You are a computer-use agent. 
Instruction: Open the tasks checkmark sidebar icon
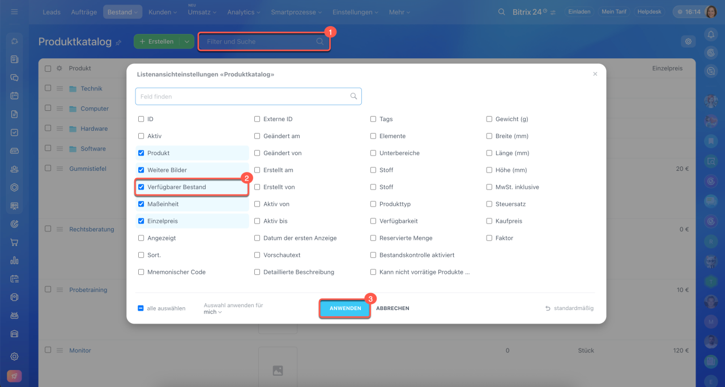(15, 132)
